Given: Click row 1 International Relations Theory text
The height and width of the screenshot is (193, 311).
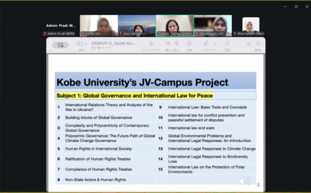Looking at the screenshot, I should 109,107.
